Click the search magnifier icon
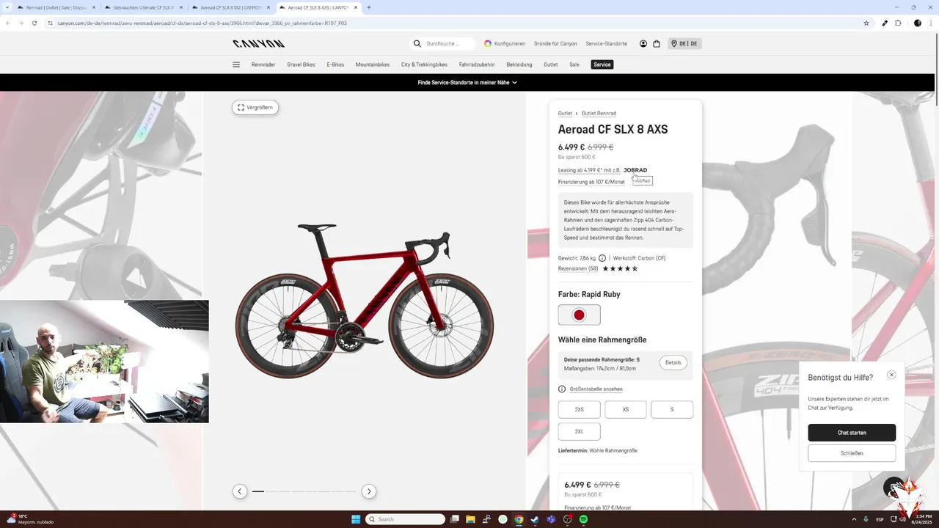The width and height of the screenshot is (939, 528). (417, 43)
